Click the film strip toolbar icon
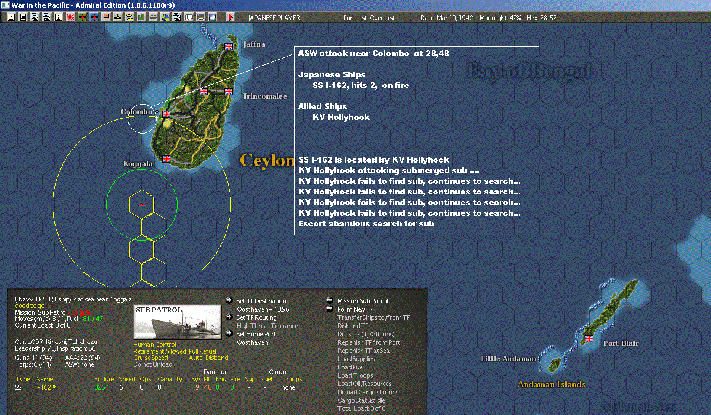 click(201, 17)
